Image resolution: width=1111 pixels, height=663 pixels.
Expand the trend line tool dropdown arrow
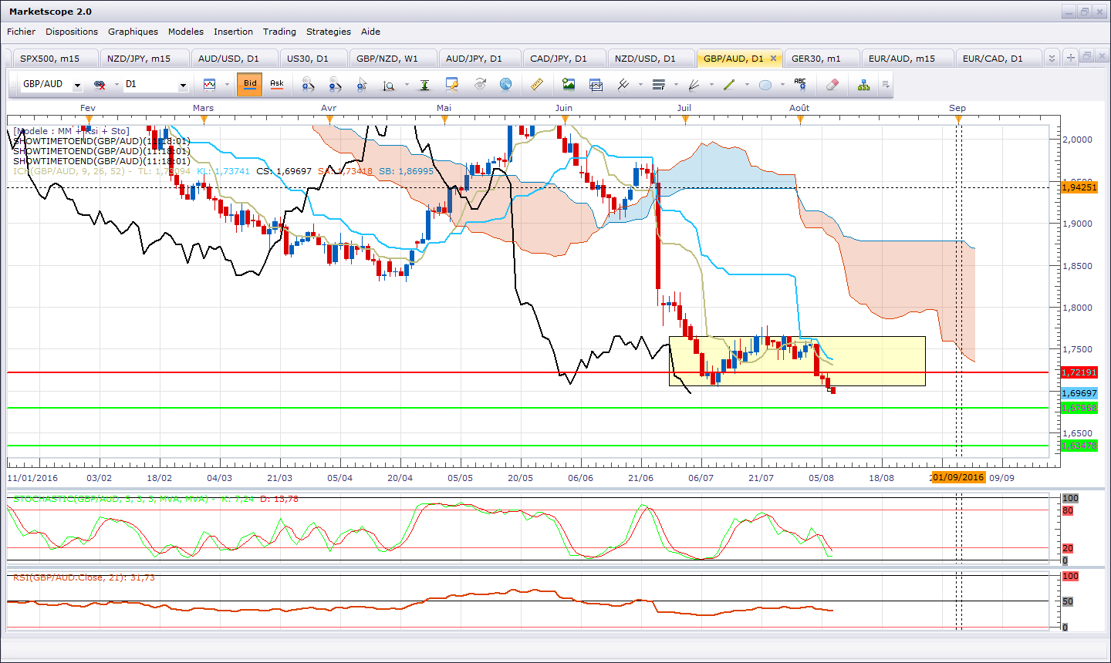pos(747,85)
